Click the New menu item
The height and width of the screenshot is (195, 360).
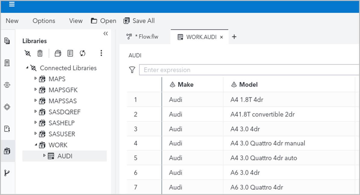12,21
